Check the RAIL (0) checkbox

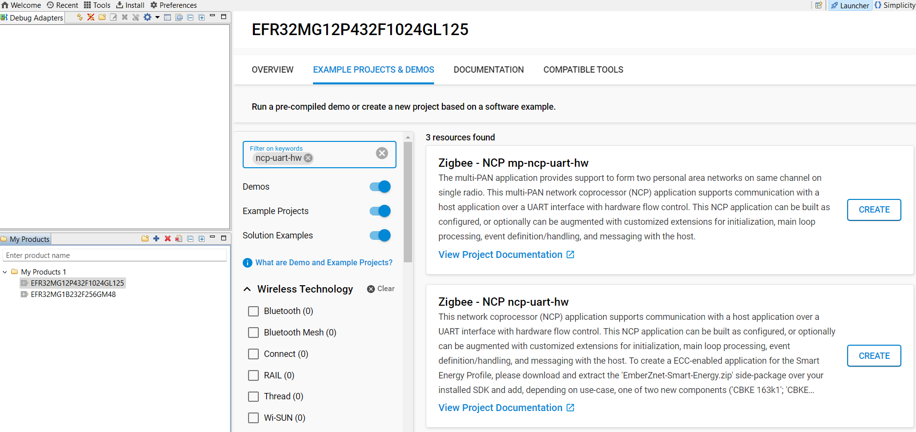[x=253, y=375]
